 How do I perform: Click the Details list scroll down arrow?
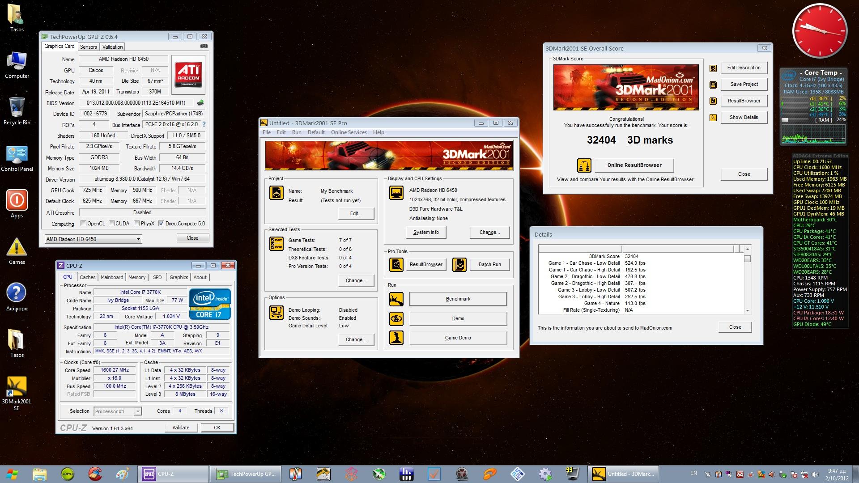click(747, 311)
